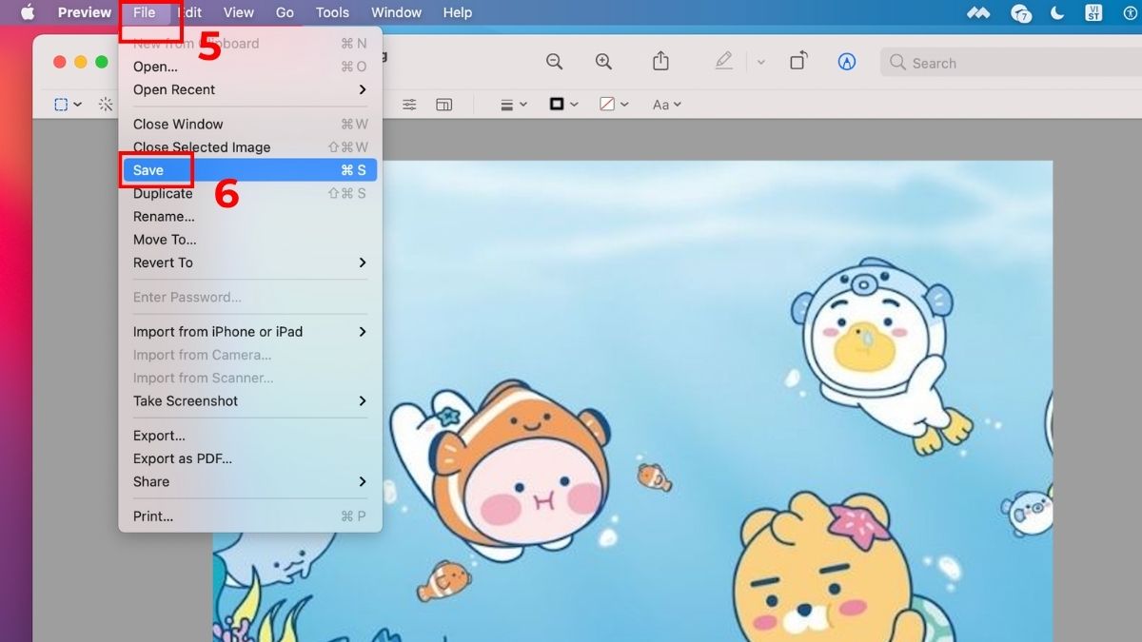Open the shape line style dropdown

511,105
